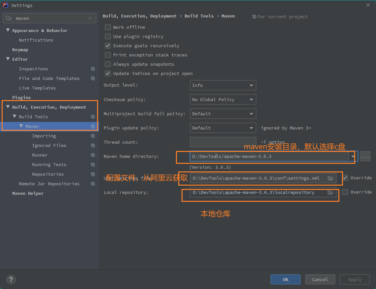Click project-level icon beside Ignored Files

click(93, 146)
